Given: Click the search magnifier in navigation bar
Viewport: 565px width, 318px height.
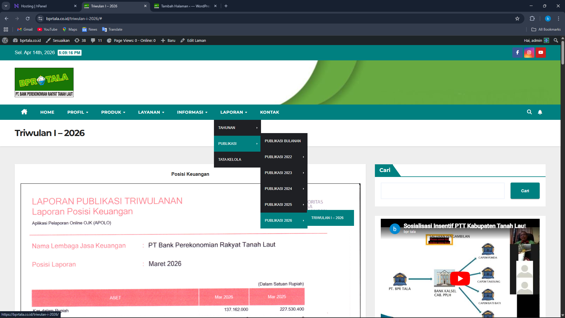Looking at the screenshot, I should pyautogui.click(x=529, y=112).
